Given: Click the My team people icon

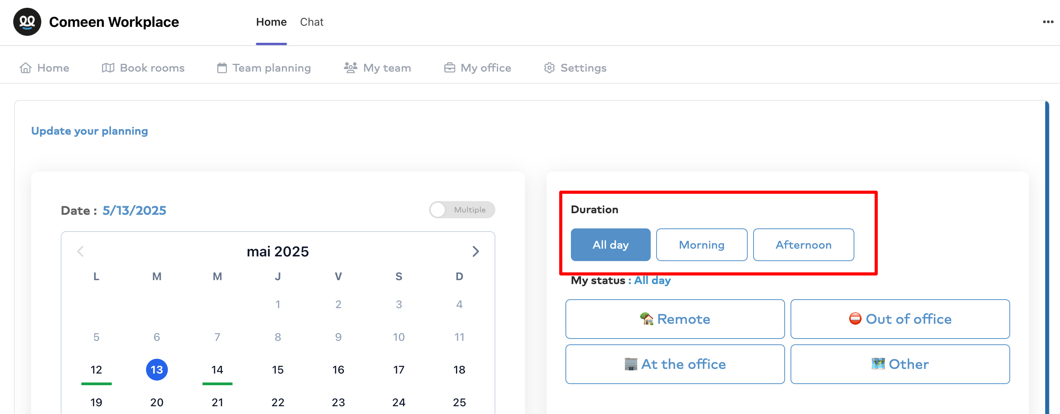Looking at the screenshot, I should click(x=350, y=68).
